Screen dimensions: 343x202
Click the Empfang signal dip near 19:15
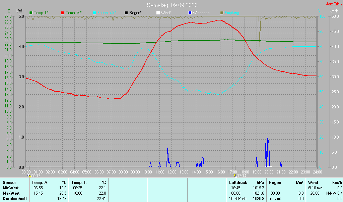pos(260,31)
